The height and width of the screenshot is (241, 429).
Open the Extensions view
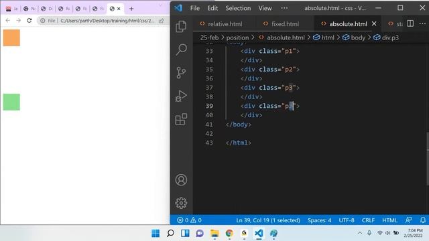[x=181, y=119]
